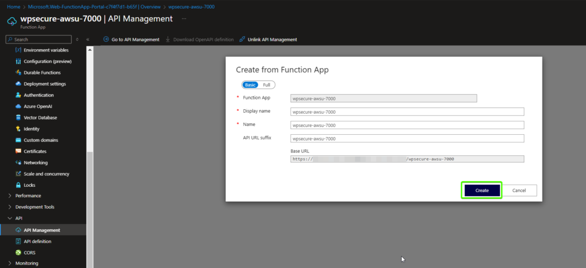Click the Cancel button
The width and height of the screenshot is (586, 268).
tap(519, 190)
